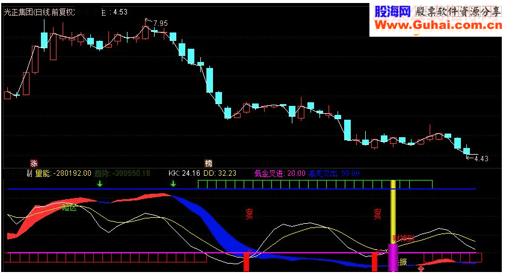506x275 pixels.
Task: Click the 高死叉出: 90.00 readout
Action: (x=334, y=173)
